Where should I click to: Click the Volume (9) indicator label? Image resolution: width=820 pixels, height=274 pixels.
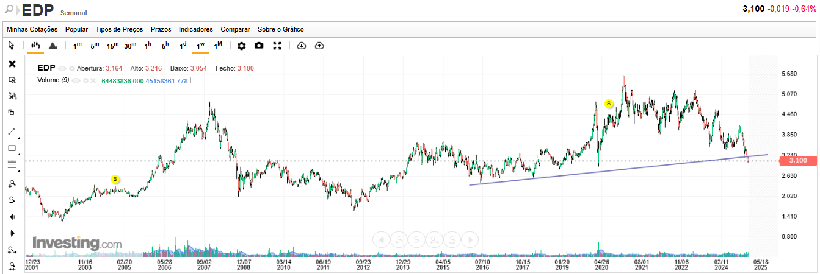[53, 80]
